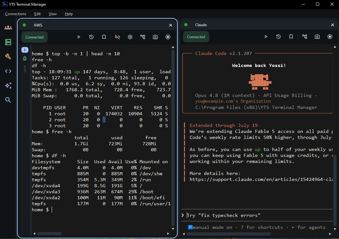Click the green status dot on Claude tab

186,25
